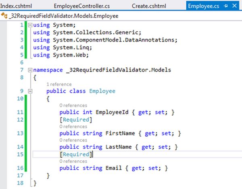Click the FirstName property name

coord(120,133)
